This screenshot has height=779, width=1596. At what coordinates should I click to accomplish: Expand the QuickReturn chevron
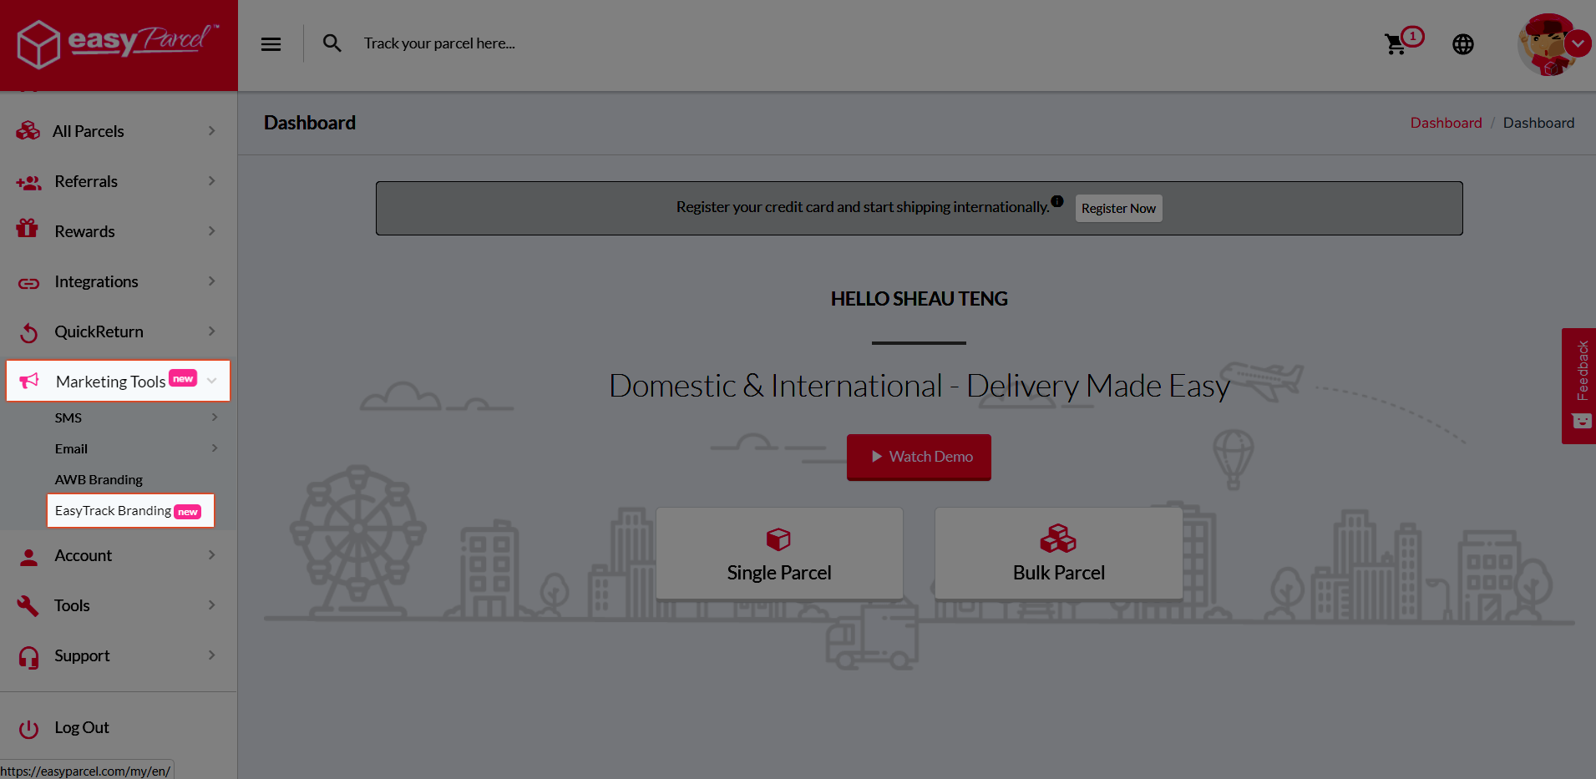[212, 331]
